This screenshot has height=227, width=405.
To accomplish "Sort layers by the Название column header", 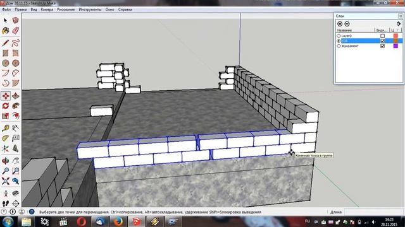I will pyautogui.click(x=355, y=30).
